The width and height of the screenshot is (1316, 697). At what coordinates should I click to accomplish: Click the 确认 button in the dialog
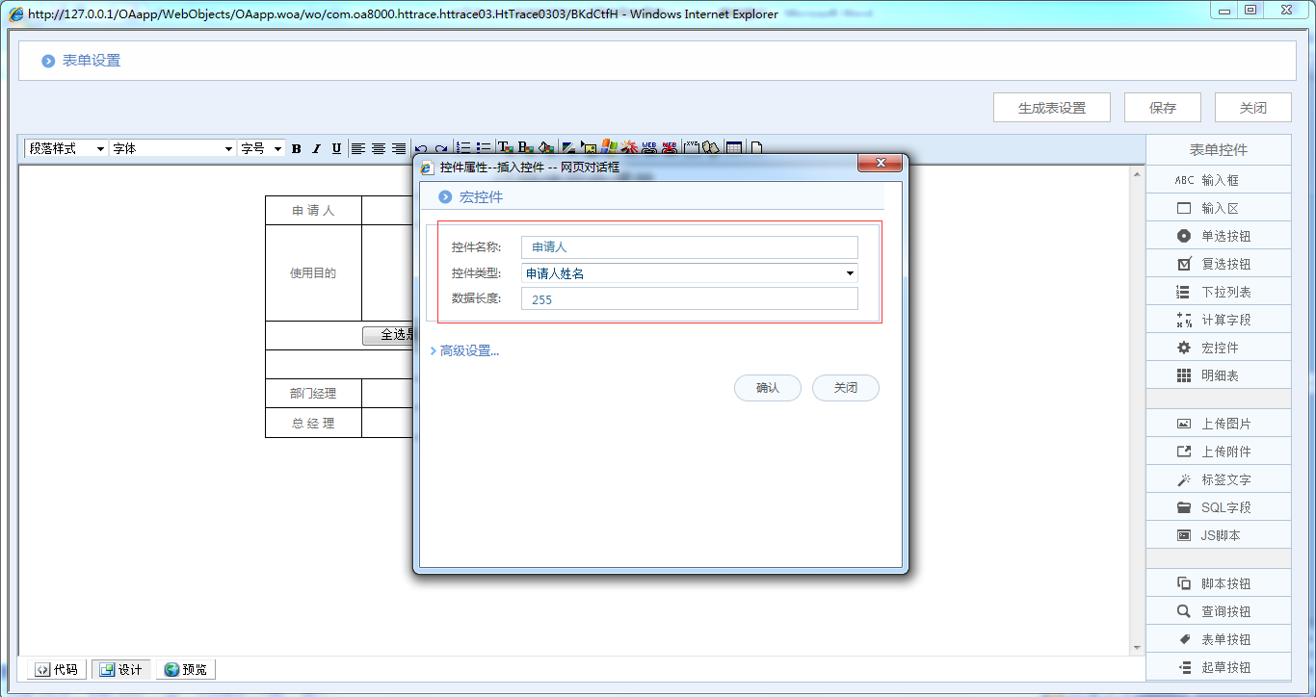click(x=767, y=388)
